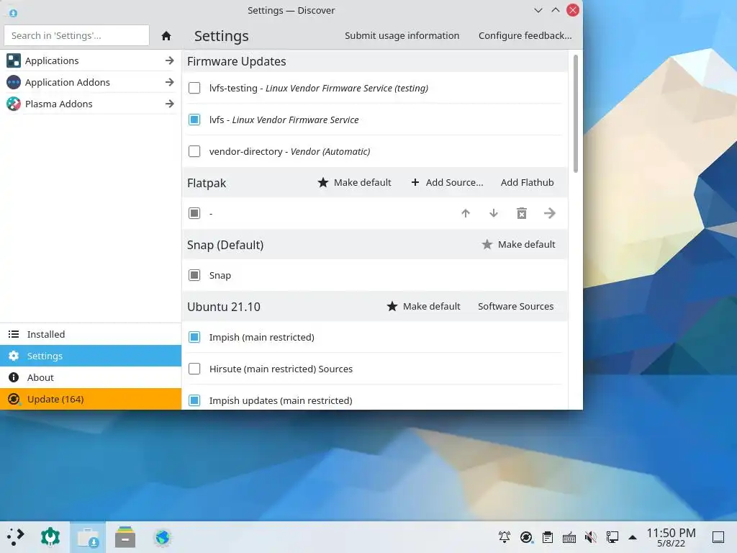Make Flatpak the default source
The image size is (737, 553).
[354, 182]
